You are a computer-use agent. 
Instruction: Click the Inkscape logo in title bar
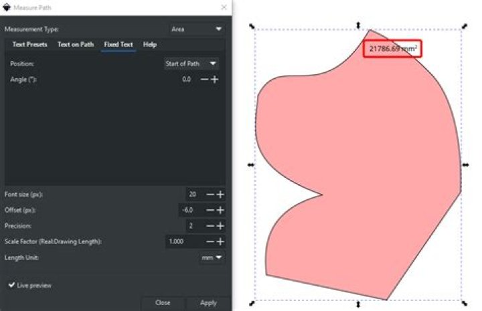8,7
